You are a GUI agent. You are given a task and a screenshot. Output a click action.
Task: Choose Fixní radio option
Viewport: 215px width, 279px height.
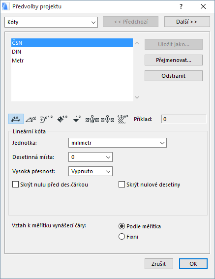[x=122, y=237]
